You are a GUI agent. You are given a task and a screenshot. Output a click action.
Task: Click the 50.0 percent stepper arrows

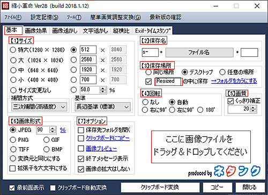(103, 90)
